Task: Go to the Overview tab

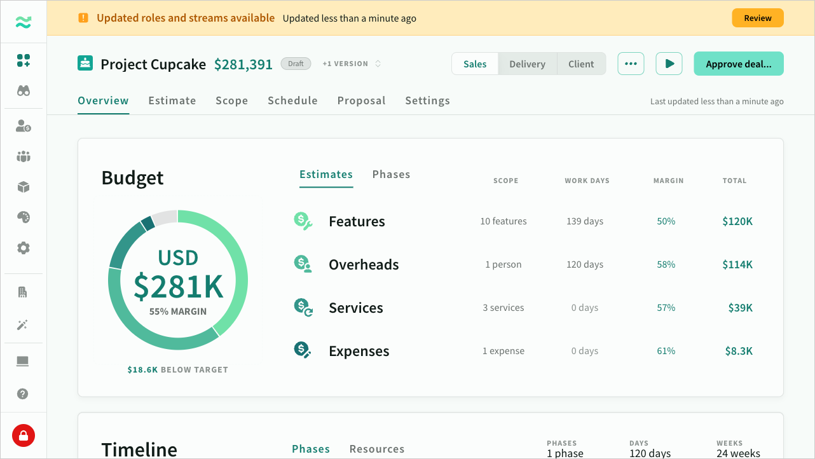Action: 103,100
